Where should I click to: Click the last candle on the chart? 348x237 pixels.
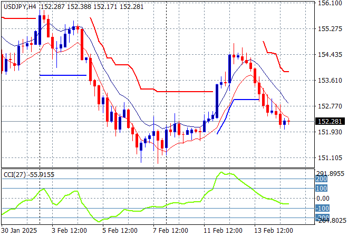coord(288,122)
